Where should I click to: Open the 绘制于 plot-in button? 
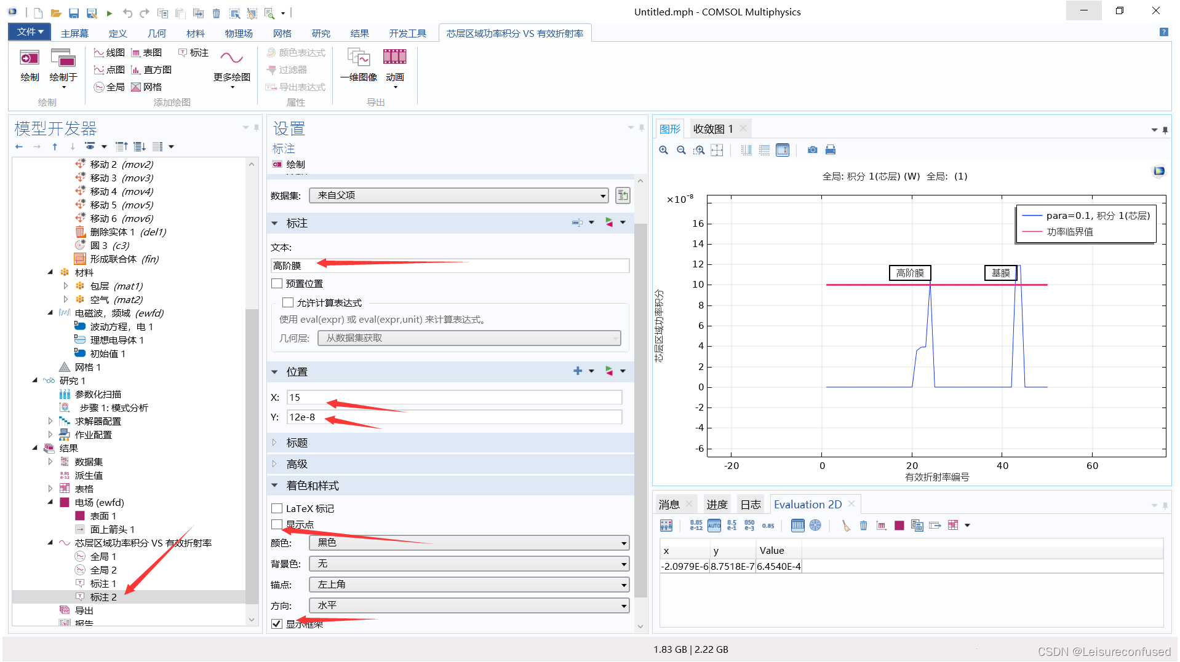tap(63, 68)
